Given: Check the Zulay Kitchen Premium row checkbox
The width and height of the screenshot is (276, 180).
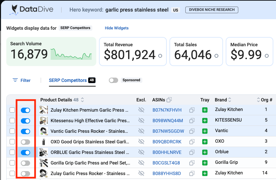Looking at the screenshot, I should [12, 110].
